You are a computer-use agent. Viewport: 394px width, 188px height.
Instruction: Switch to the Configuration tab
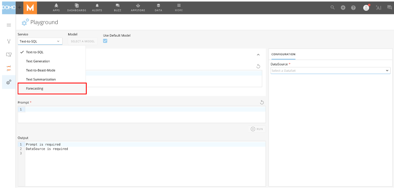(283, 54)
